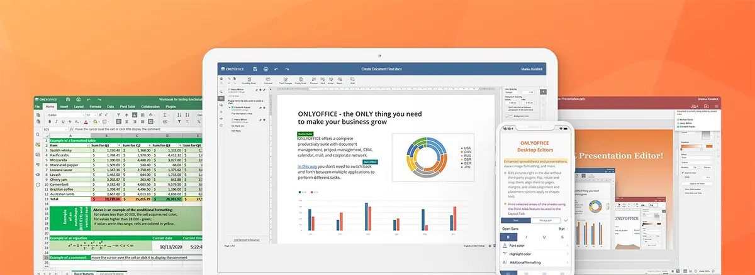Click the save icon in document editor header
Screen dimensions: 755x275
(255, 69)
